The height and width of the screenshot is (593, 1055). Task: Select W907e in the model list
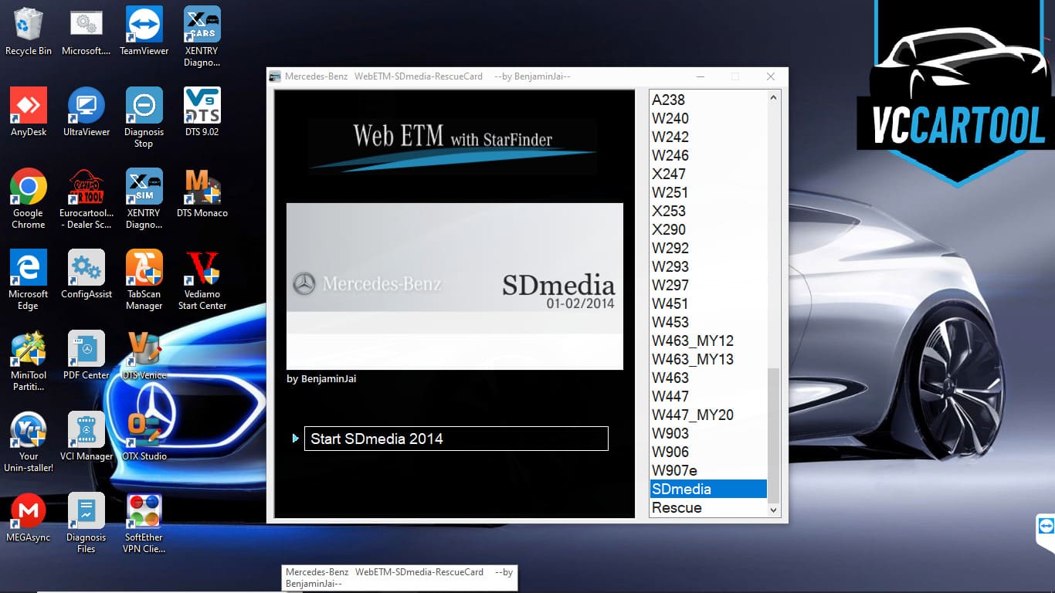(708, 470)
